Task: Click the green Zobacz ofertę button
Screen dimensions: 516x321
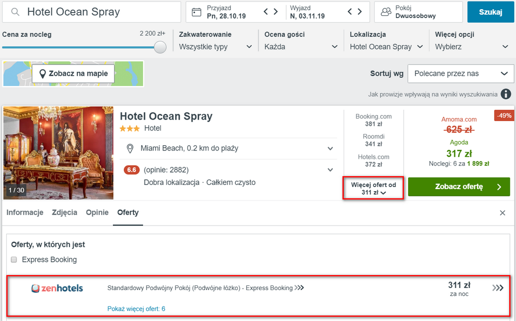Action: pos(459,187)
